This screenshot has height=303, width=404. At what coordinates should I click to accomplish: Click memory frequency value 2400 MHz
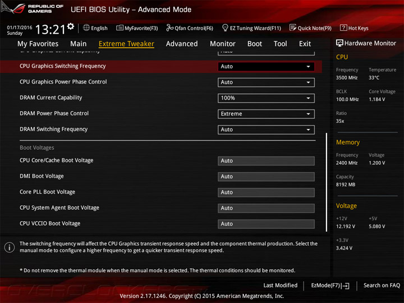pos(347,163)
